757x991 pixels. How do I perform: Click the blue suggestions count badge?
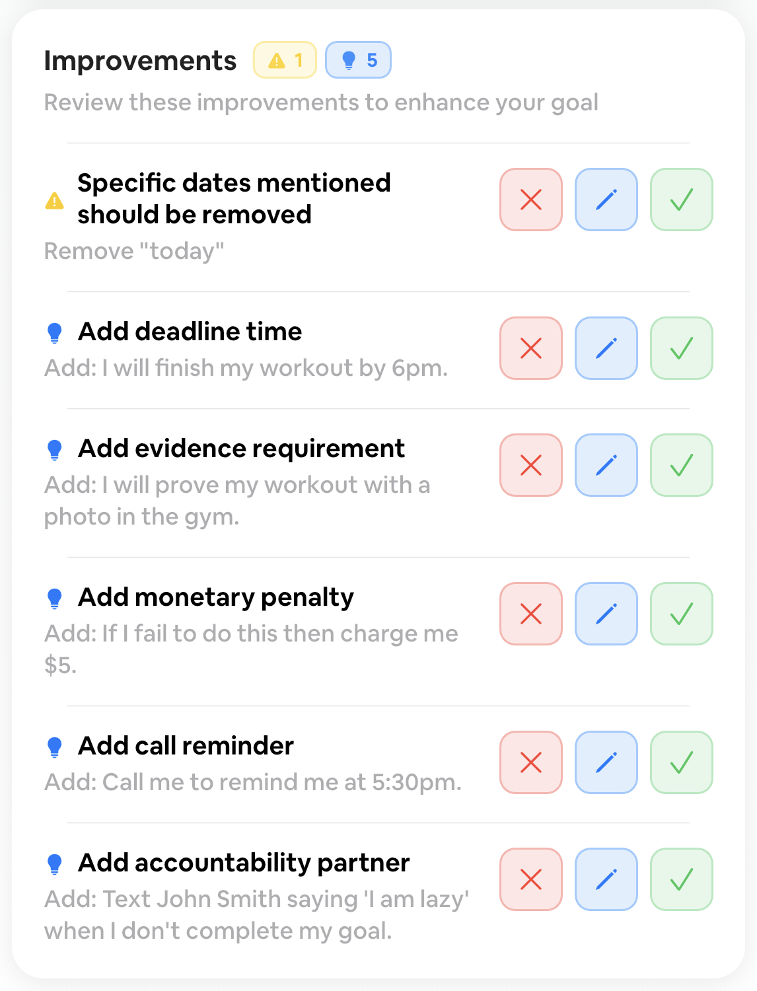click(x=358, y=60)
